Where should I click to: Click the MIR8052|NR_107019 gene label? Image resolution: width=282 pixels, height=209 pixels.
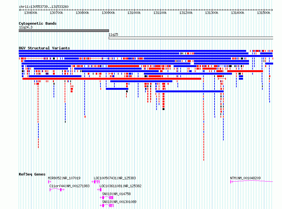point(64,178)
